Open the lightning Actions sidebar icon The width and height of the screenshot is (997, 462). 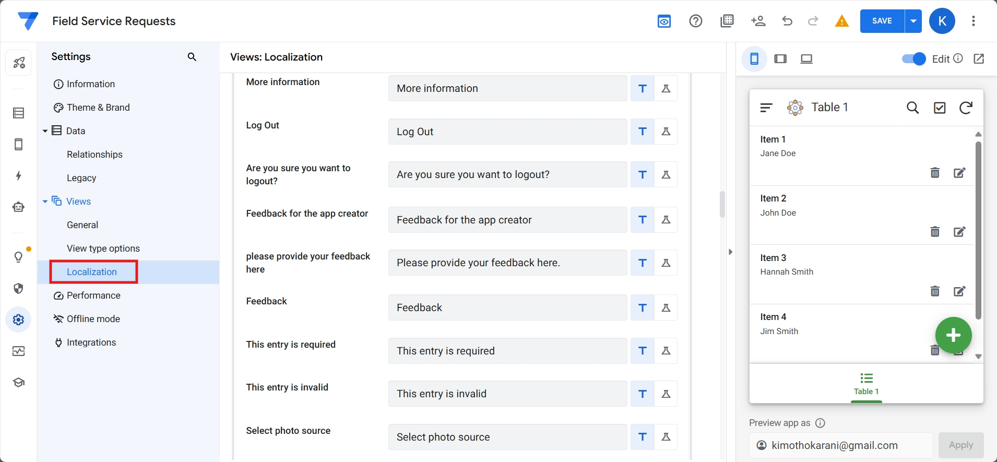pos(19,176)
